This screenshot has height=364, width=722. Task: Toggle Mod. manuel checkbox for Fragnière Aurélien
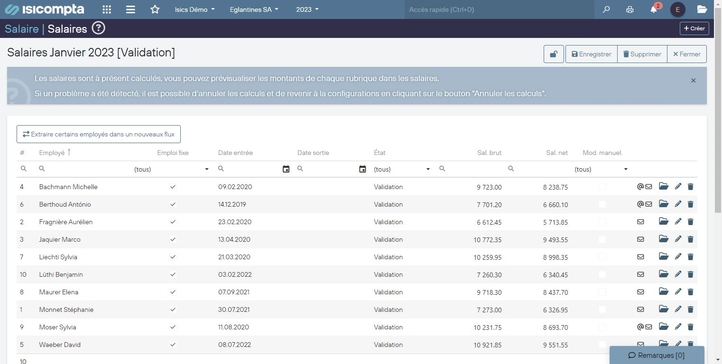point(602,222)
